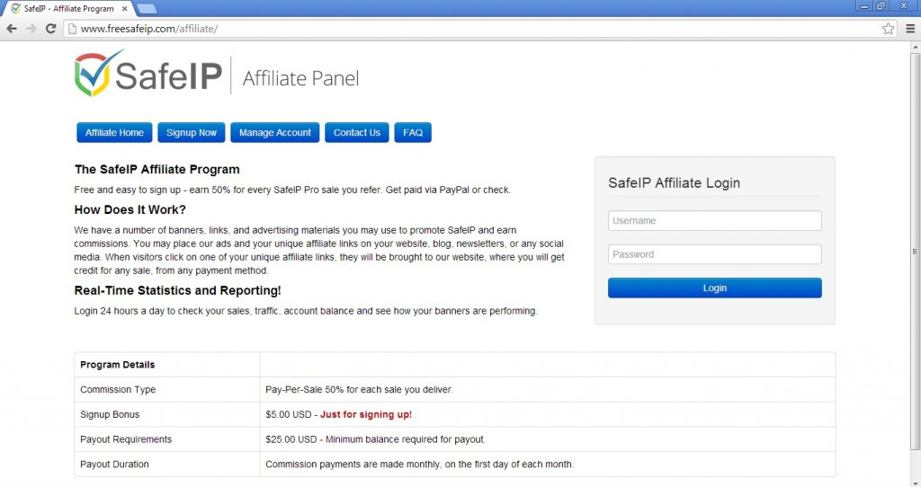
Task: Close the SafeIP - Affiliate Program tab
Action: click(x=124, y=9)
